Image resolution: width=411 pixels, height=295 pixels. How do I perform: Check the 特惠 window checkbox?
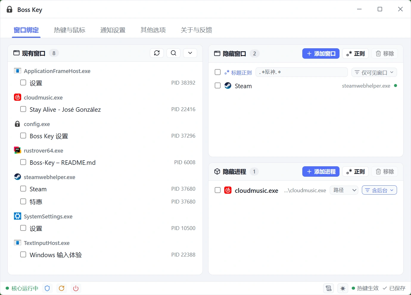click(x=23, y=201)
